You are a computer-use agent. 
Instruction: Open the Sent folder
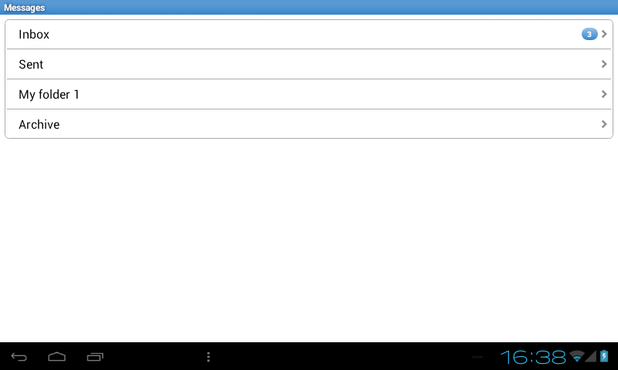[x=309, y=64]
